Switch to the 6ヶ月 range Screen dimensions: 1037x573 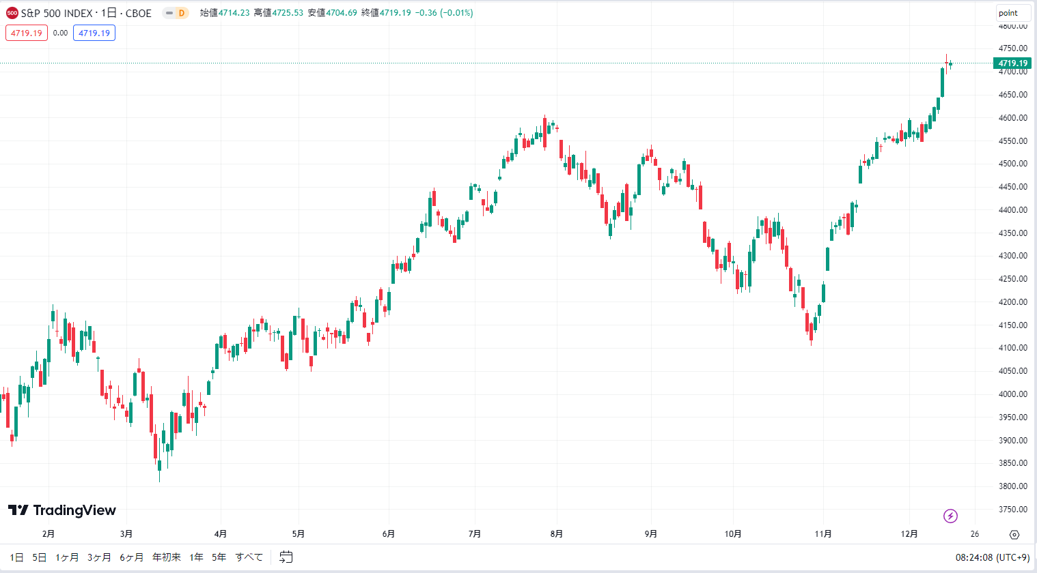pyautogui.click(x=132, y=557)
